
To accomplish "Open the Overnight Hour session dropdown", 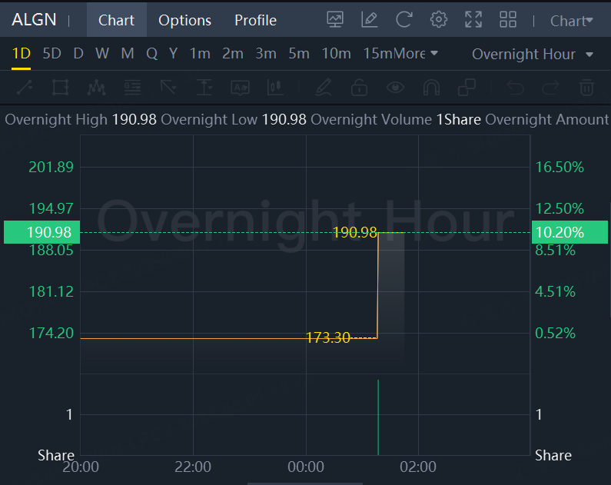I will 533,54.
